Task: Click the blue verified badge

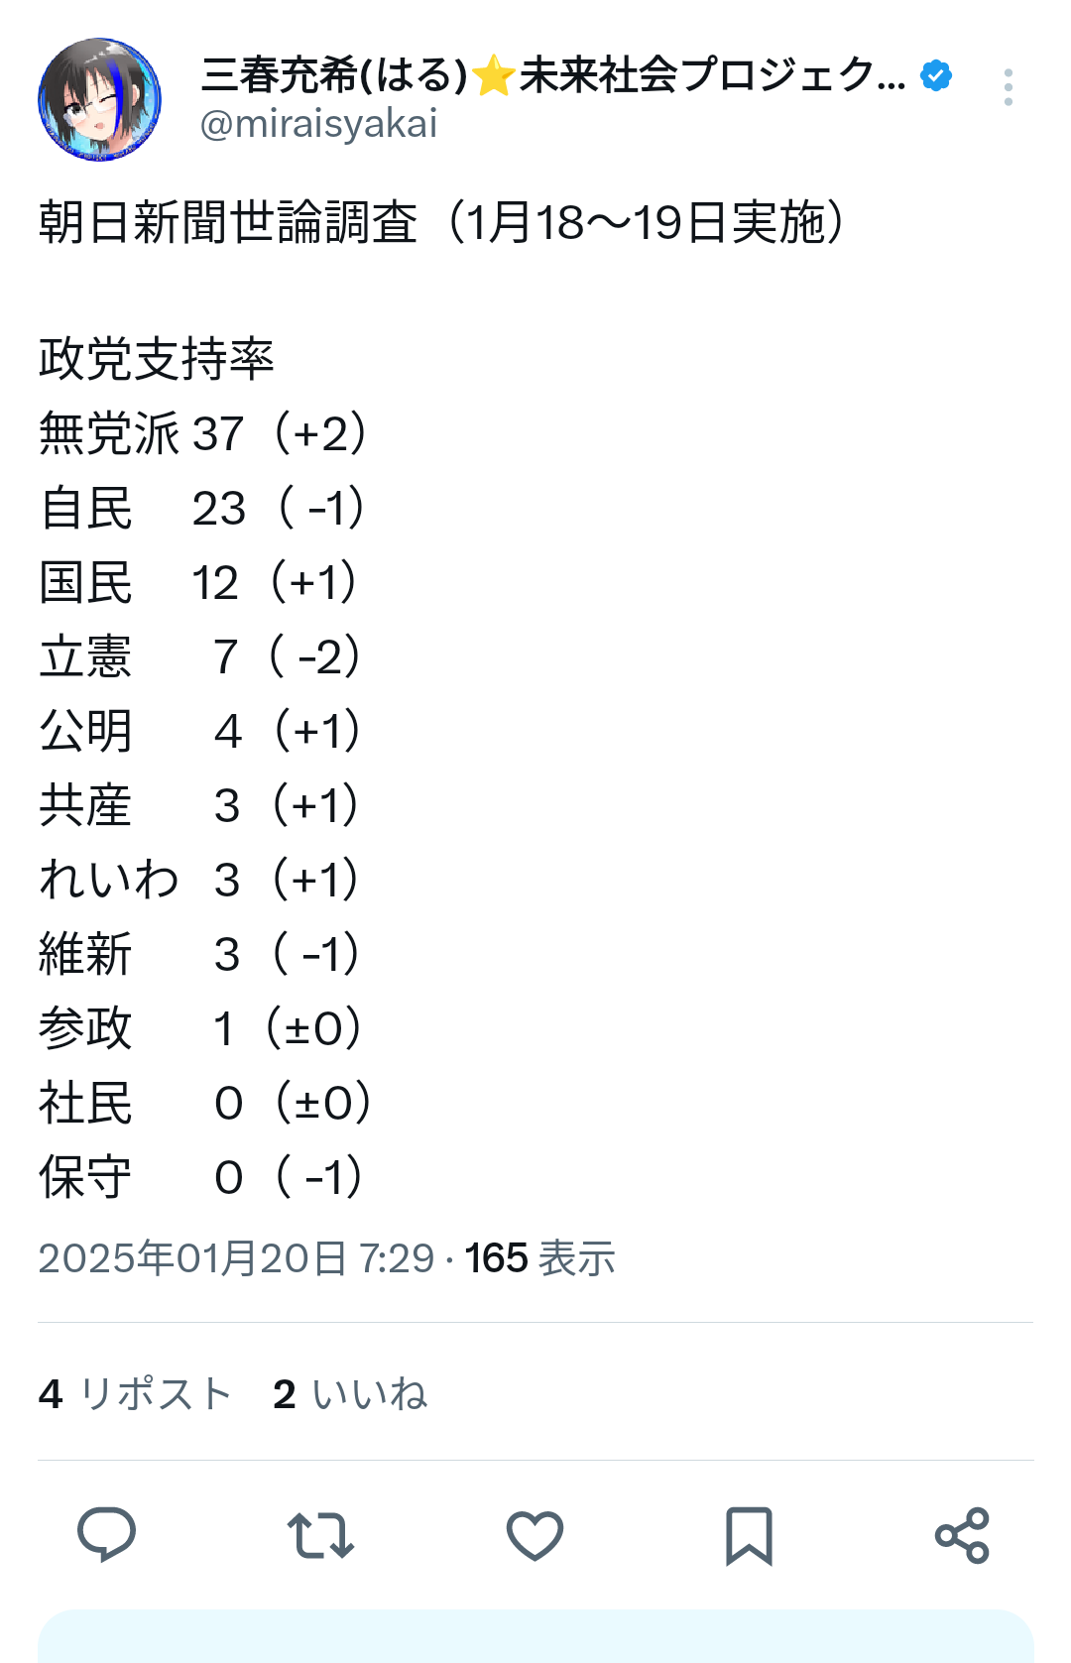Action: coord(935,75)
